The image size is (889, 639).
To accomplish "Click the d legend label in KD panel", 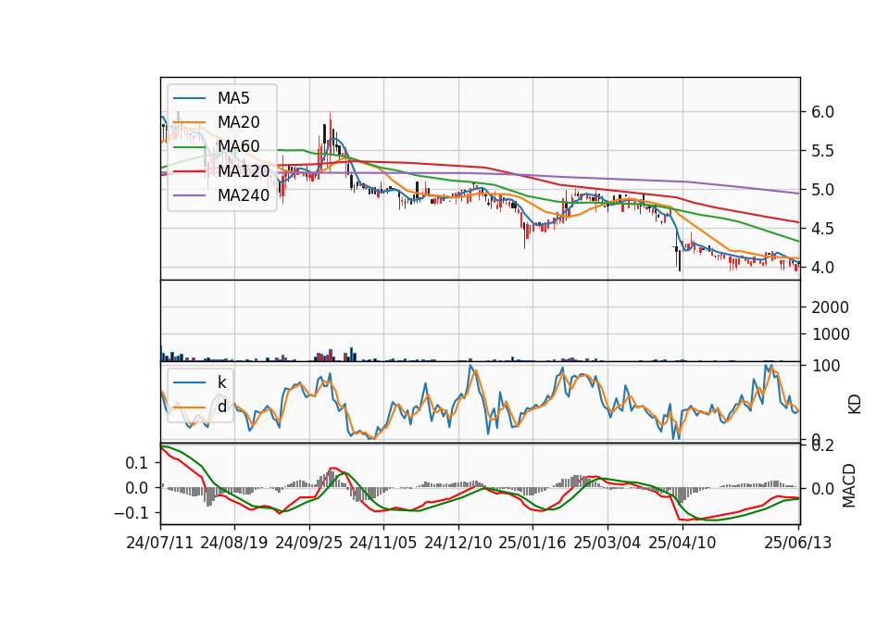I will pos(222,407).
